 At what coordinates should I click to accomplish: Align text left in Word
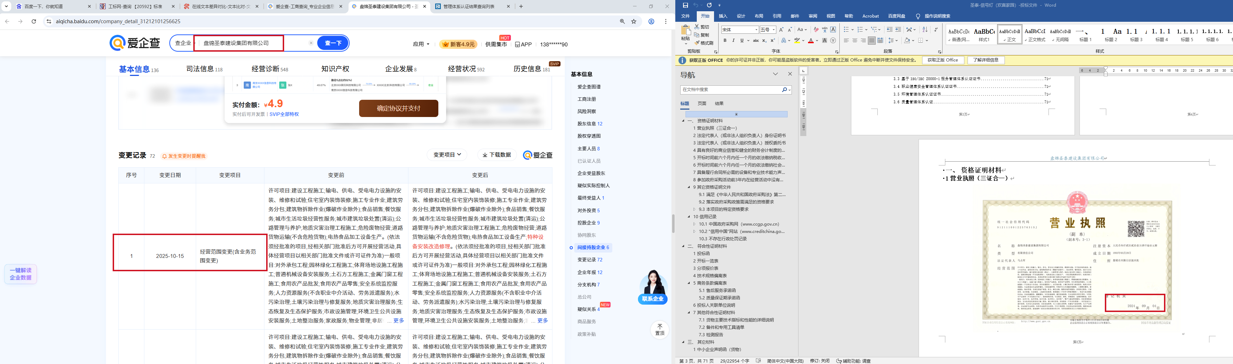coord(846,41)
